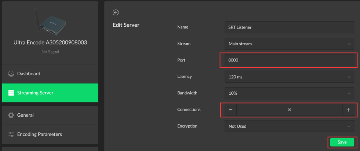Open the Stream dropdown

pos(289,44)
